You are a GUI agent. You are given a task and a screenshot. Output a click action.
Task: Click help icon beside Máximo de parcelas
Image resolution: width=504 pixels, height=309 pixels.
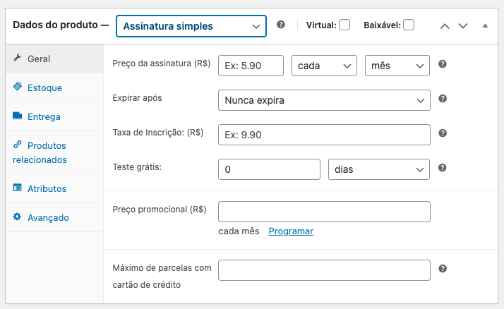pos(443,269)
